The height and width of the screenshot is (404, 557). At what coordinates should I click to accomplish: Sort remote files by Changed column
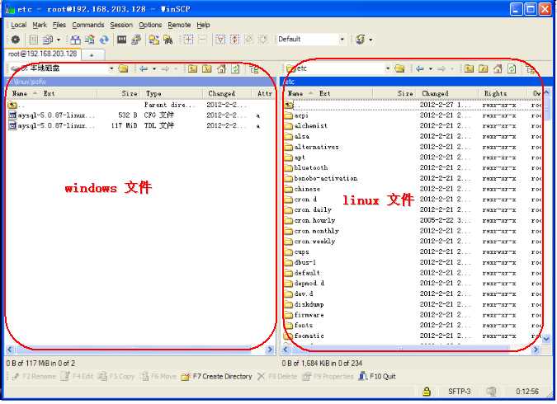[447, 94]
